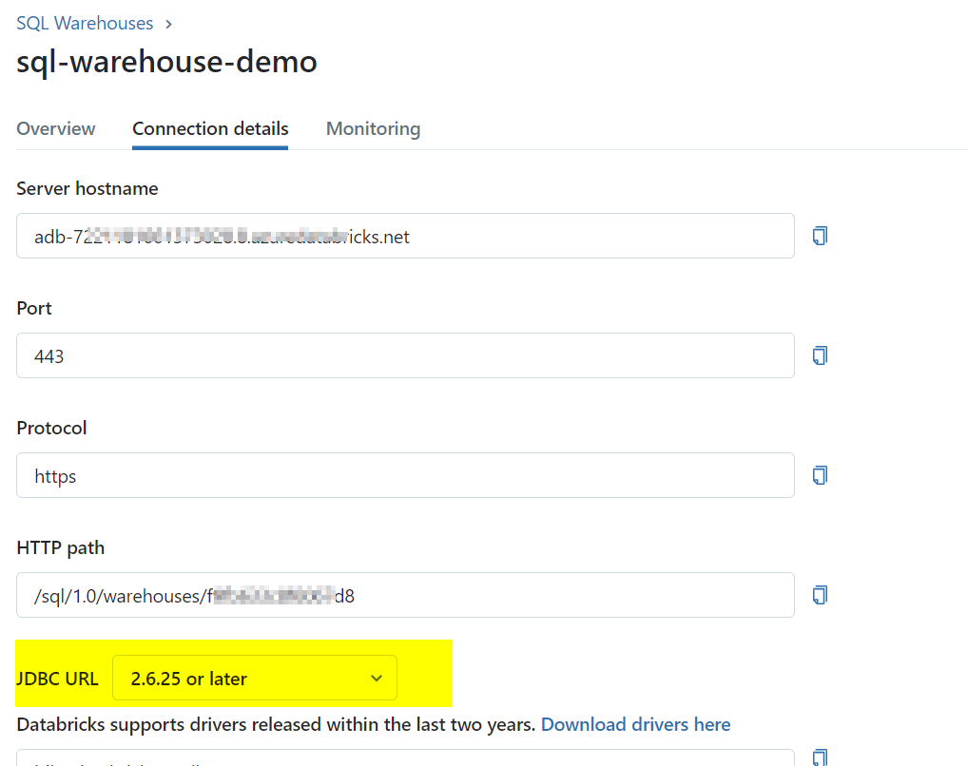
Task: Copy the JDBC URL value
Action: (820, 757)
